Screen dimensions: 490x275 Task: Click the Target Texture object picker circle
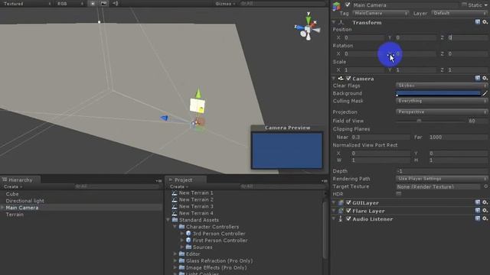(485, 186)
